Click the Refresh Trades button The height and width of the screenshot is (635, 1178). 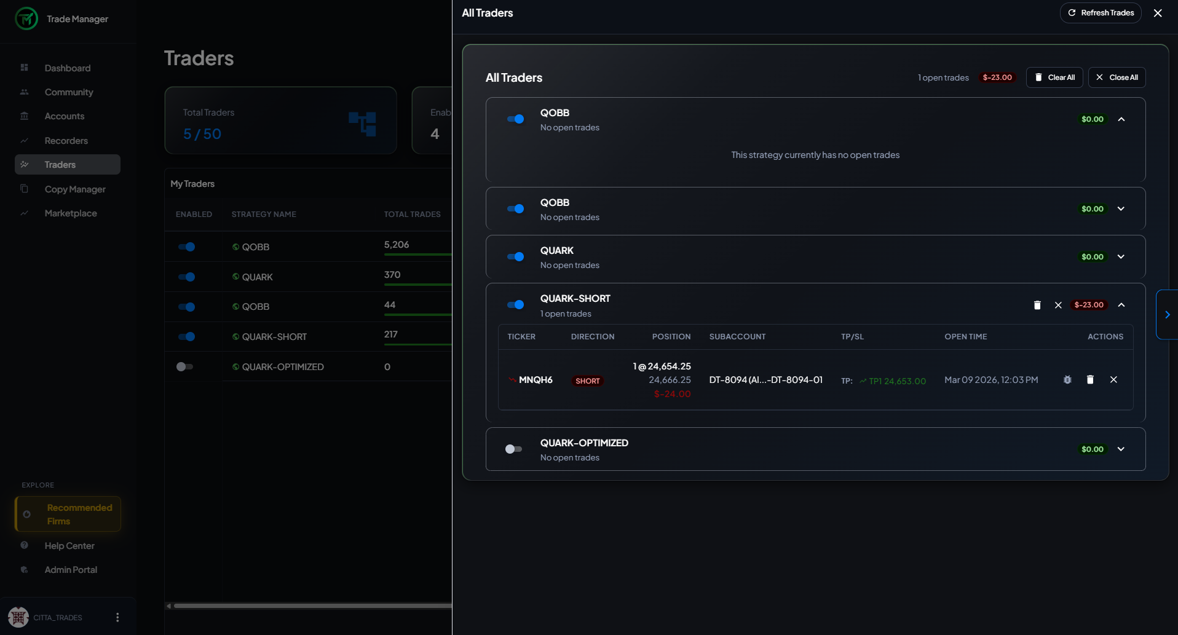click(x=1101, y=12)
